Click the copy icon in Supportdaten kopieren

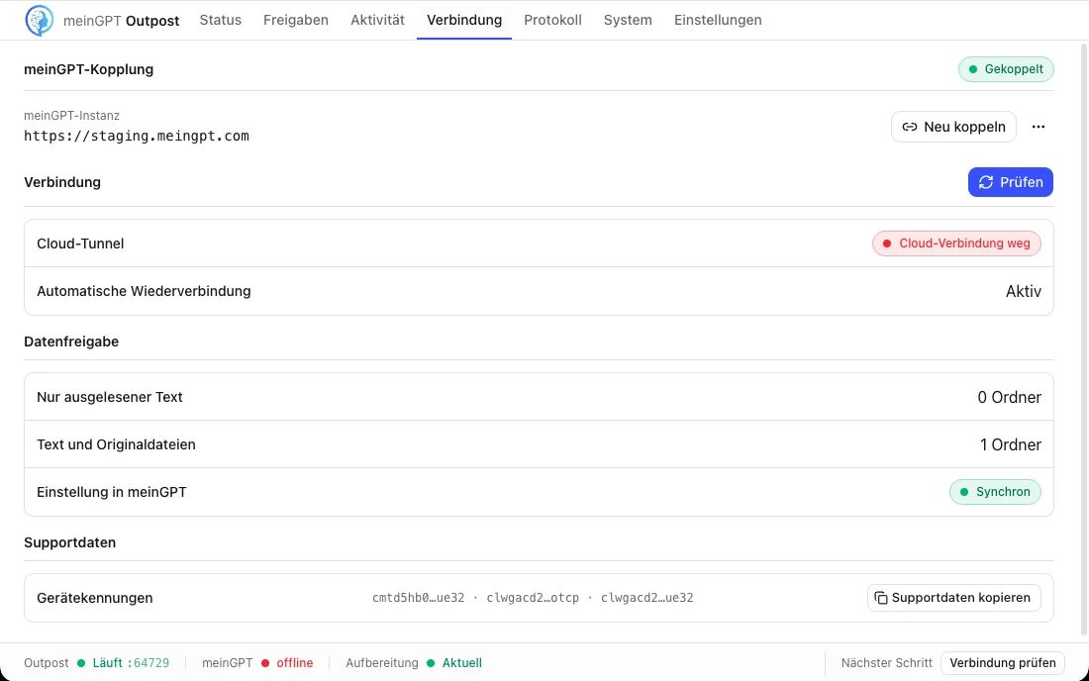point(881,598)
